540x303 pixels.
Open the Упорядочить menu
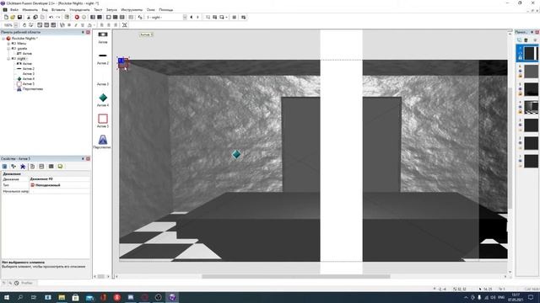79,10
